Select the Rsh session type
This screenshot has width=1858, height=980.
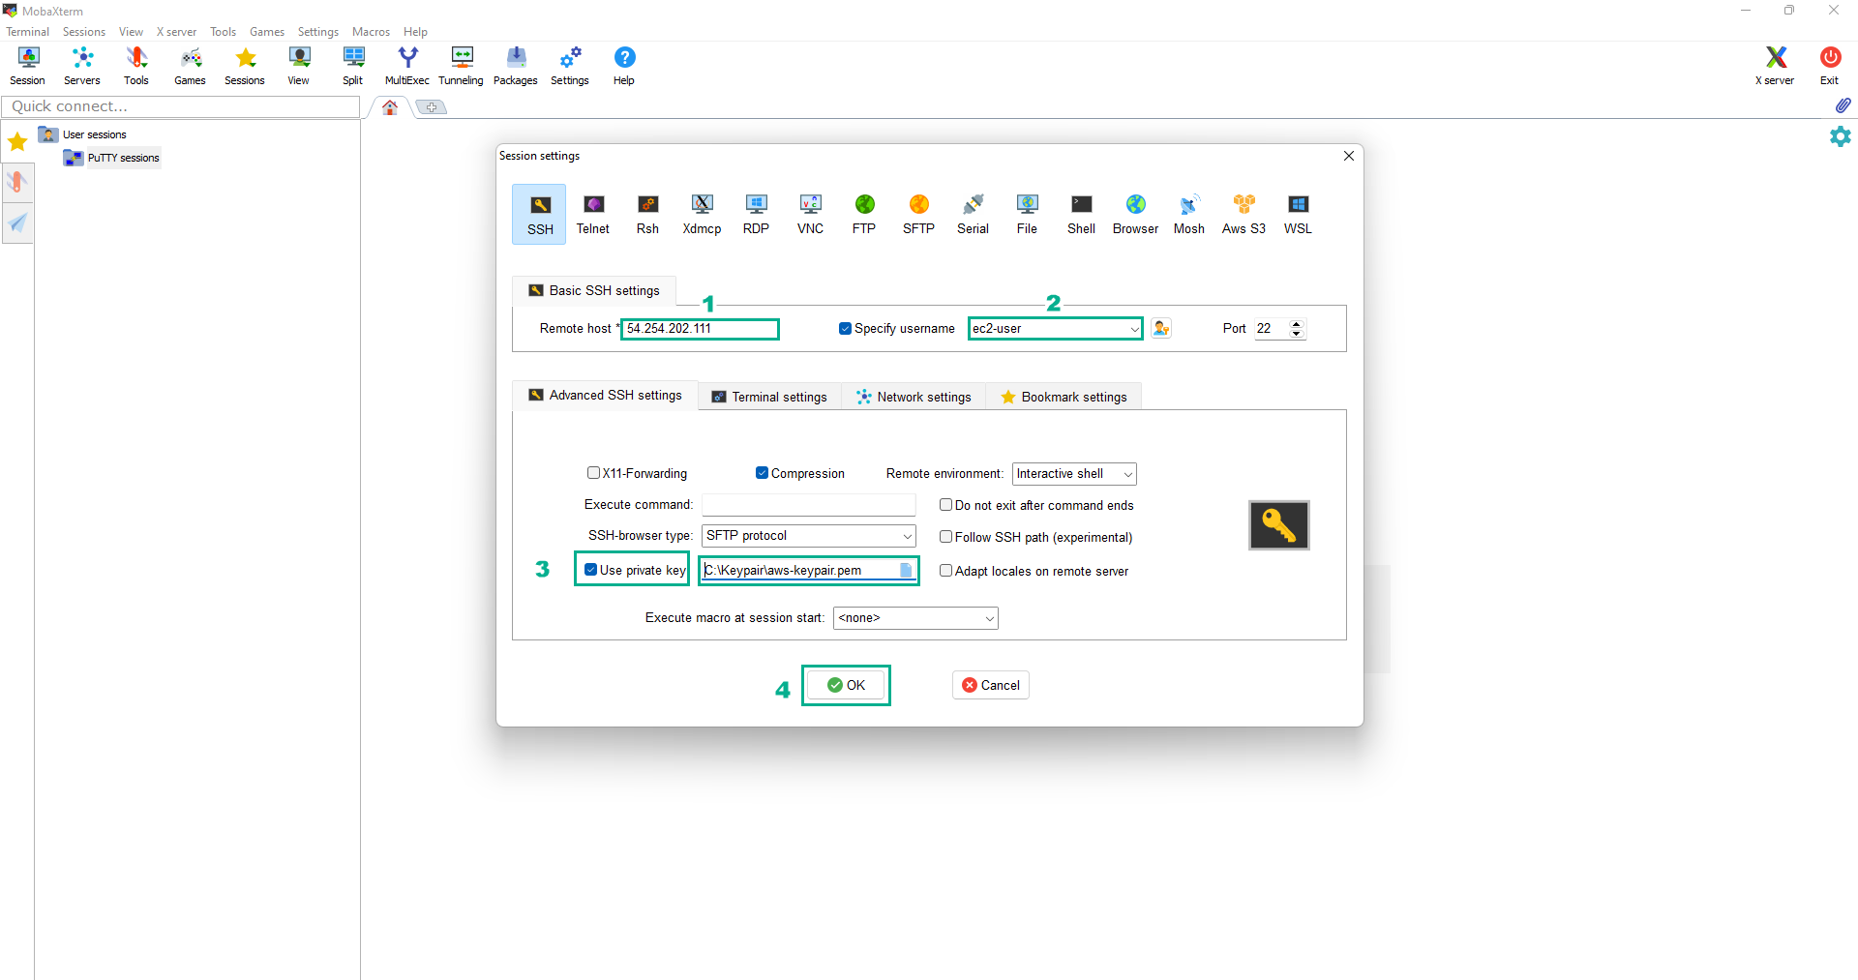tap(647, 215)
